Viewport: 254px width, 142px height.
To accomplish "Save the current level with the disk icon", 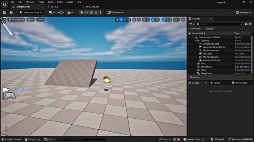I will tap(4, 12).
